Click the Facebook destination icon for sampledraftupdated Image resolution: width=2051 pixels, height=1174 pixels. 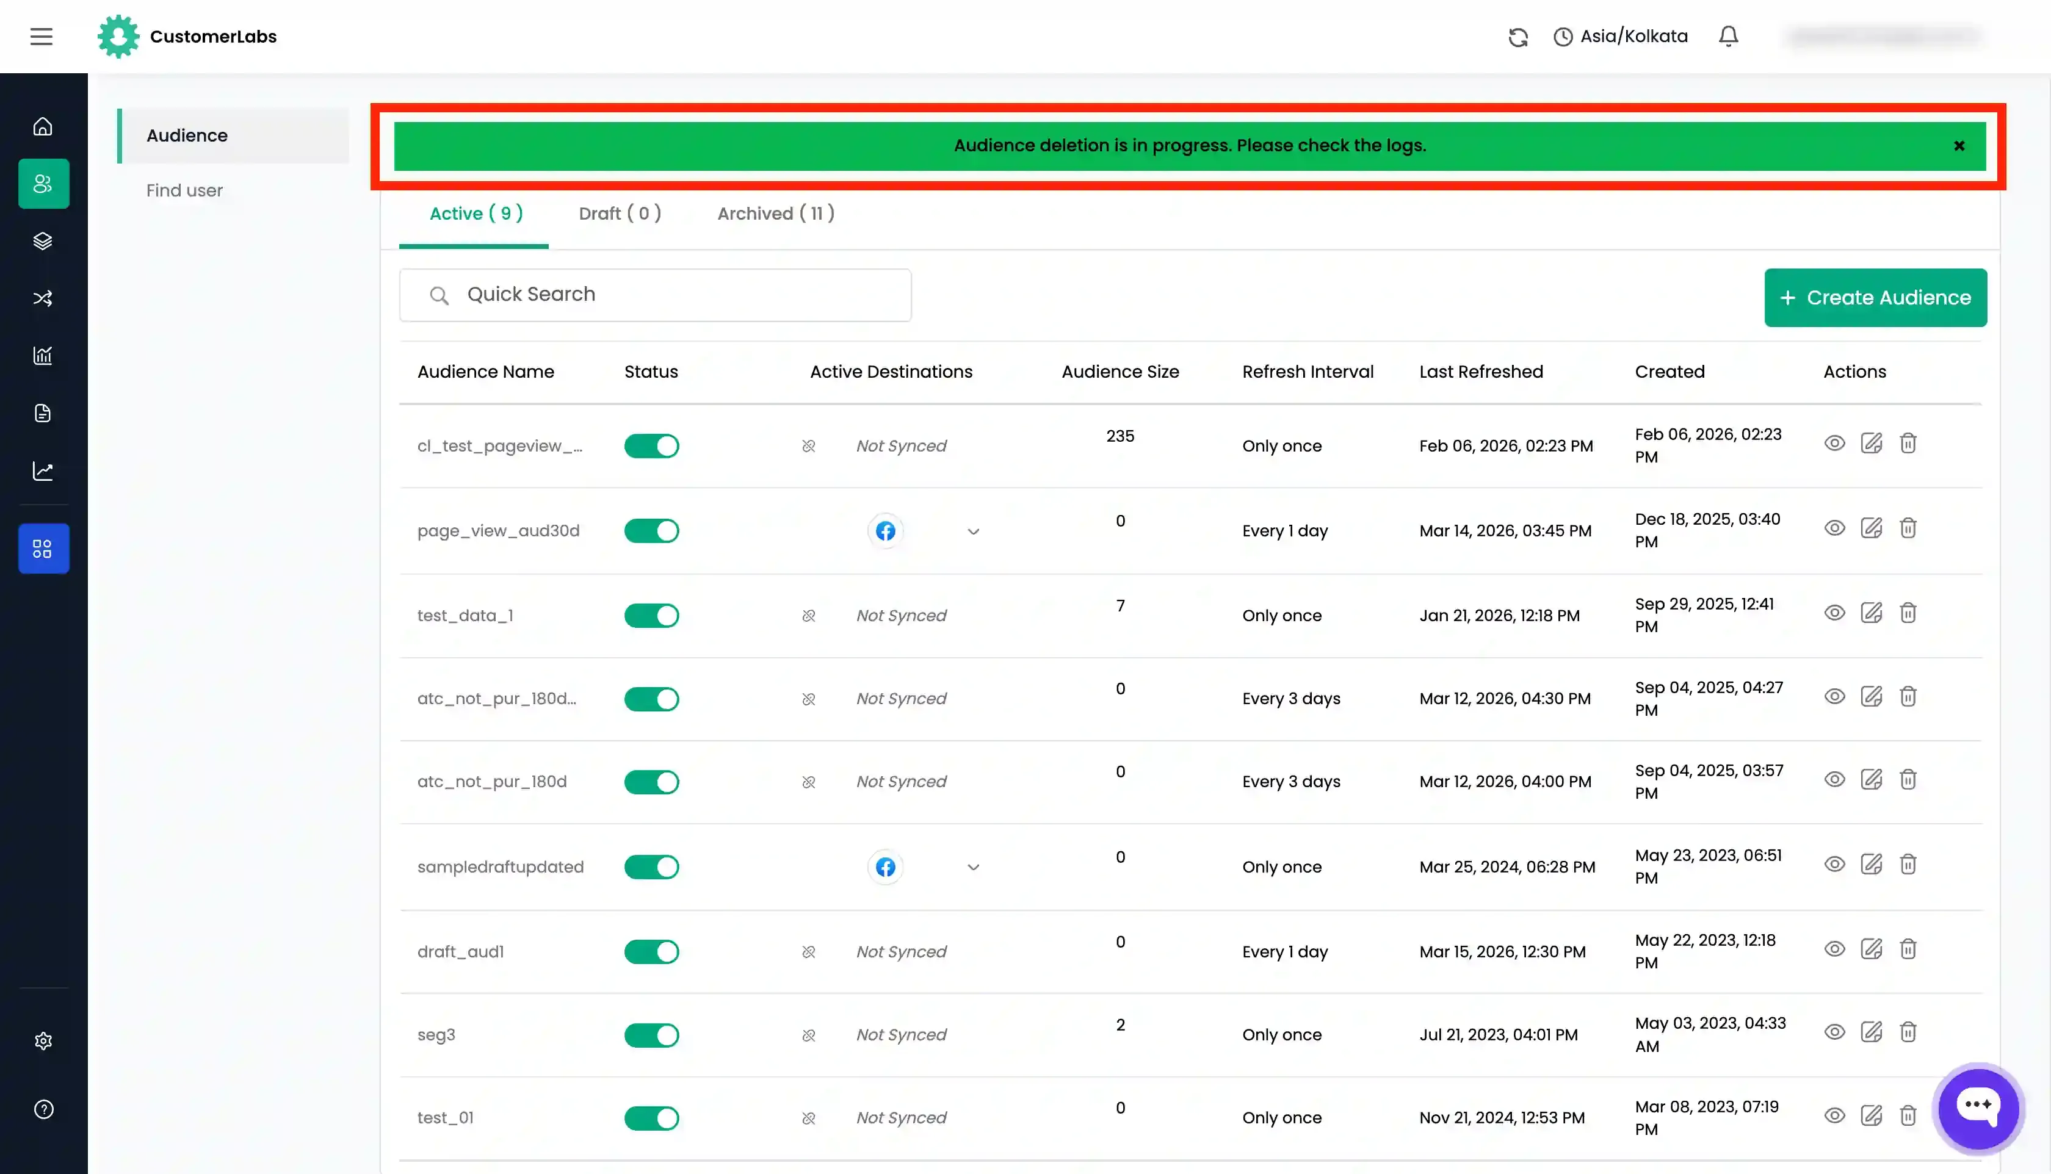(x=884, y=868)
